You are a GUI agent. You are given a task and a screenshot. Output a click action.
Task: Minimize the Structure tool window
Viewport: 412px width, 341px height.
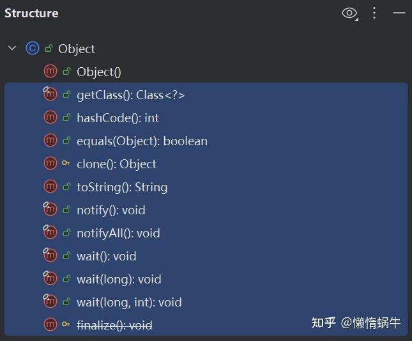(399, 13)
